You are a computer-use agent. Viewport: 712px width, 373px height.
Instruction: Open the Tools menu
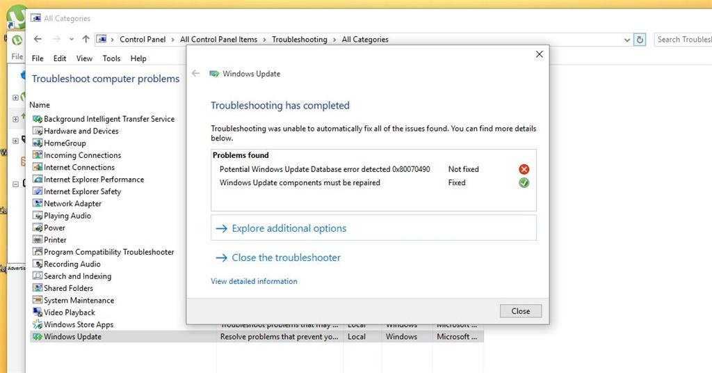tap(111, 58)
